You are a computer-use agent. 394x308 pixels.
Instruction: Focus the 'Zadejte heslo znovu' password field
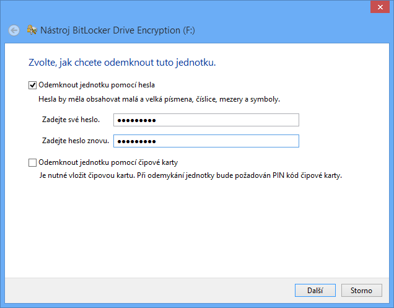click(206, 141)
